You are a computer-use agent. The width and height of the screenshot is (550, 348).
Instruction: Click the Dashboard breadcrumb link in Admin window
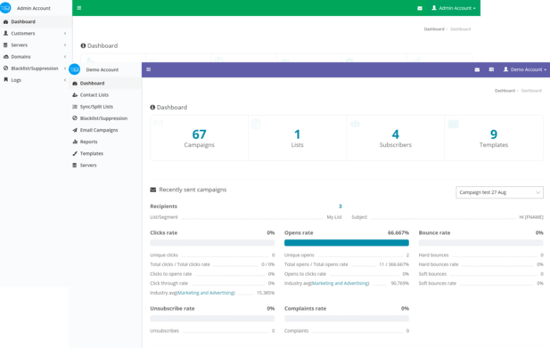434,29
